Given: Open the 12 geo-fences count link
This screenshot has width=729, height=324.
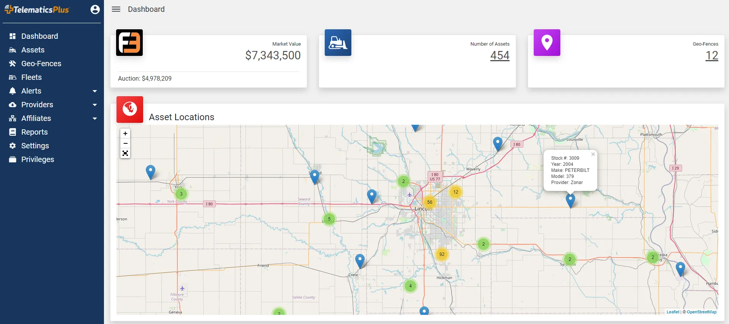Looking at the screenshot, I should click(711, 56).
